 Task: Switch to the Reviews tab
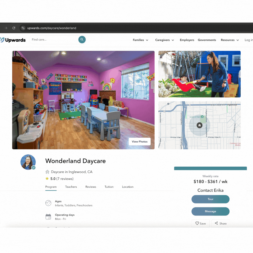tap(91, 187)
